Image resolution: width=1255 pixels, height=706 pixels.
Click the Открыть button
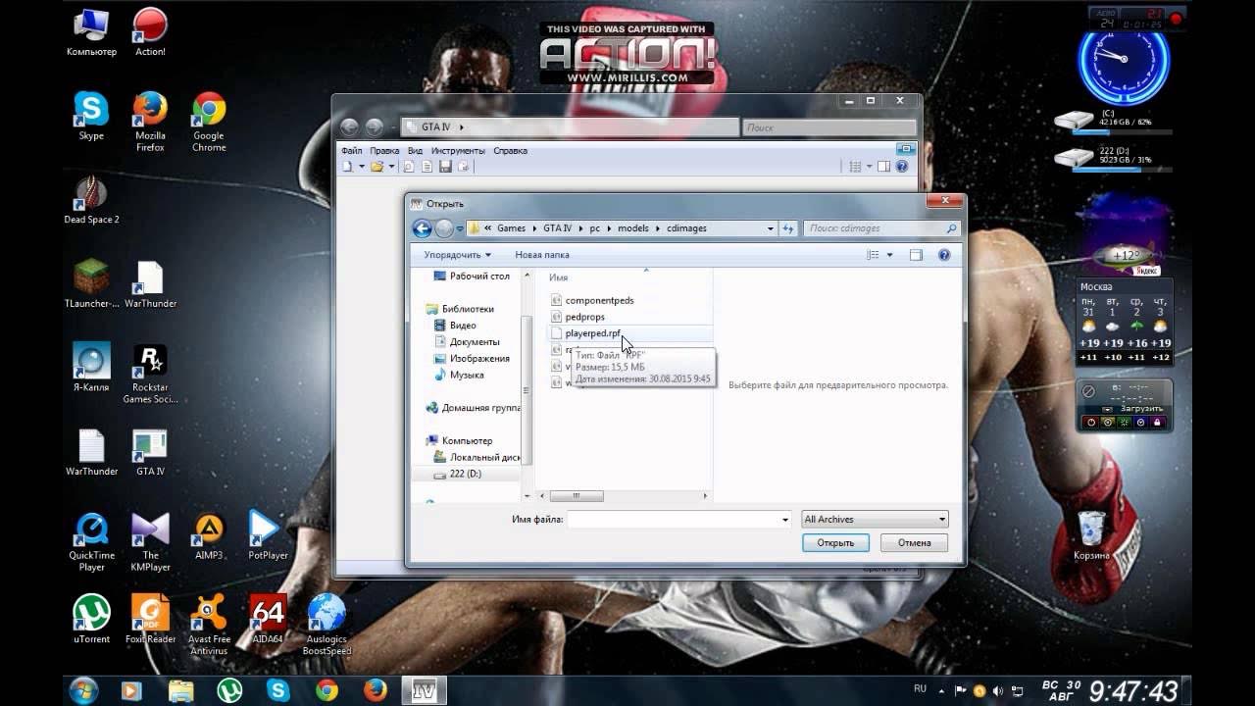point(835,542)
